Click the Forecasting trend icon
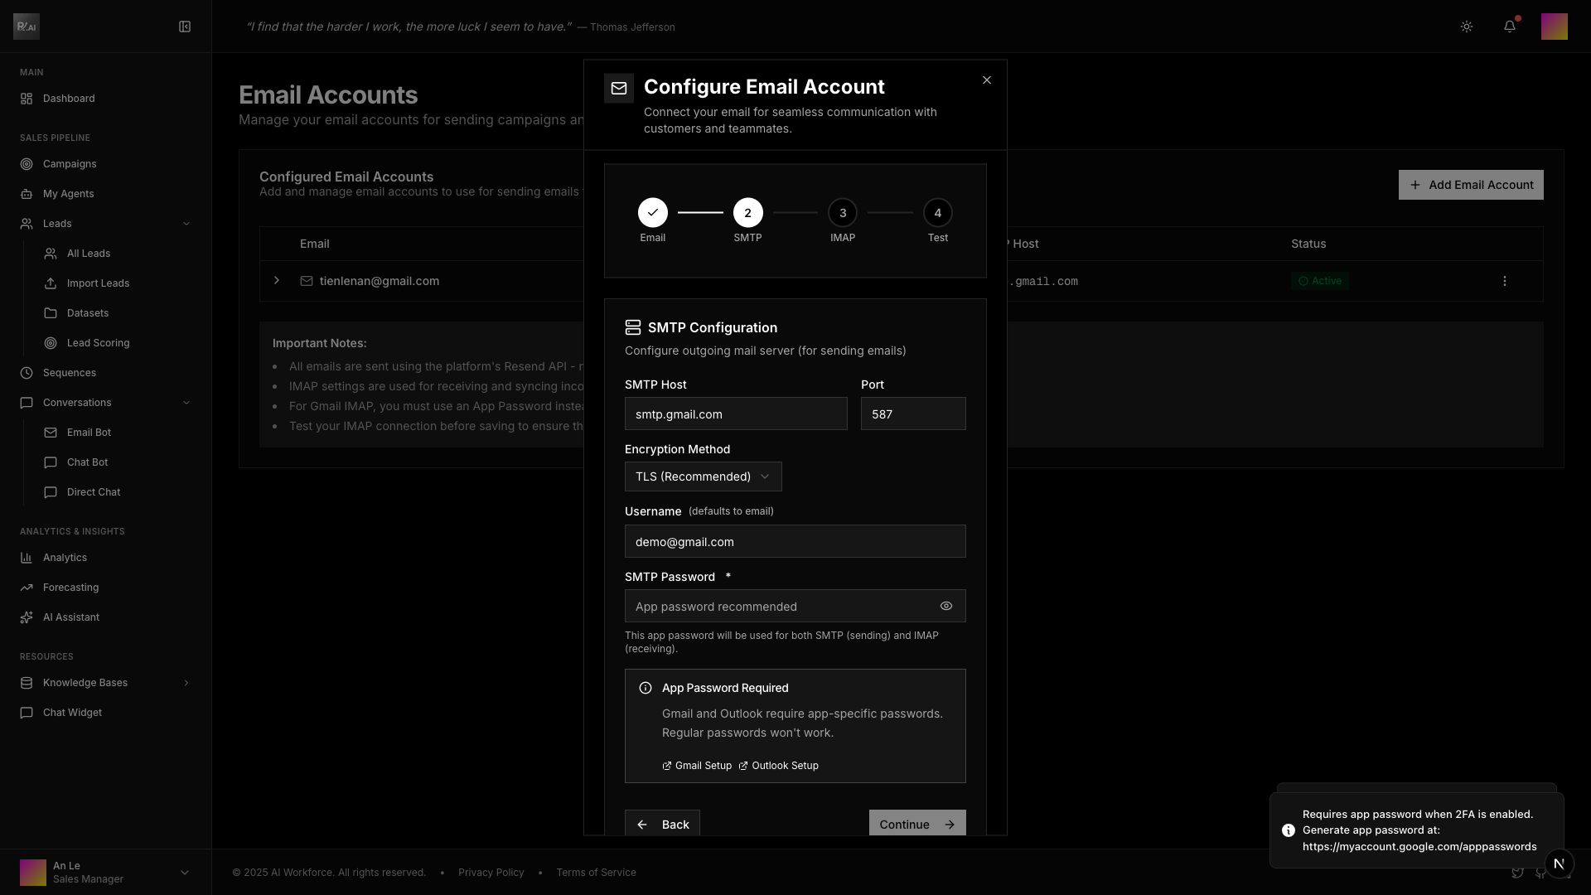 [27, 588]
